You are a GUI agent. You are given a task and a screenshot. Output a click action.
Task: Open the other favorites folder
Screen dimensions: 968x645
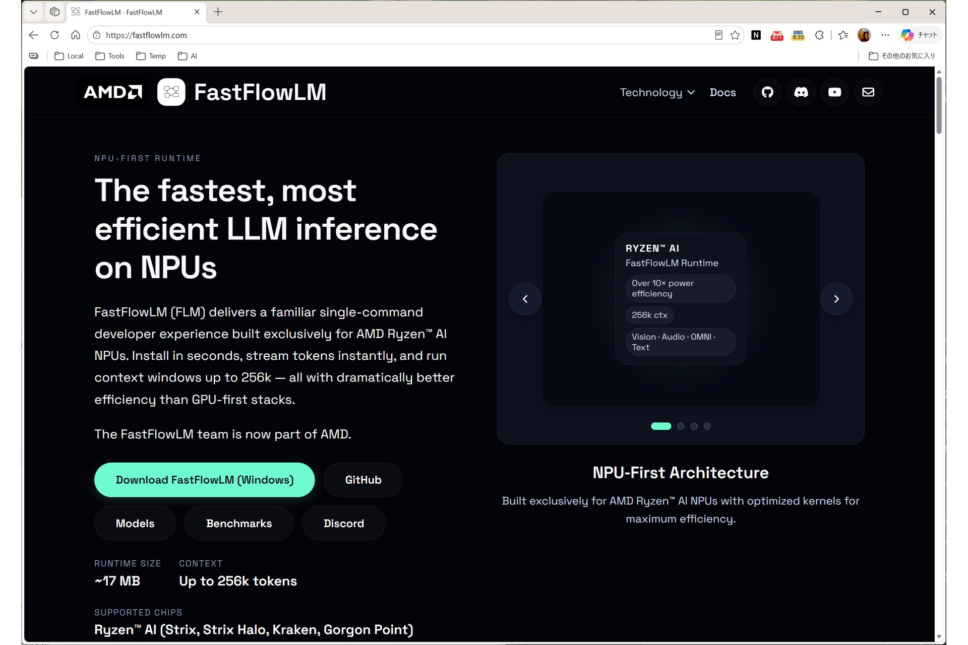click(902, 56)
